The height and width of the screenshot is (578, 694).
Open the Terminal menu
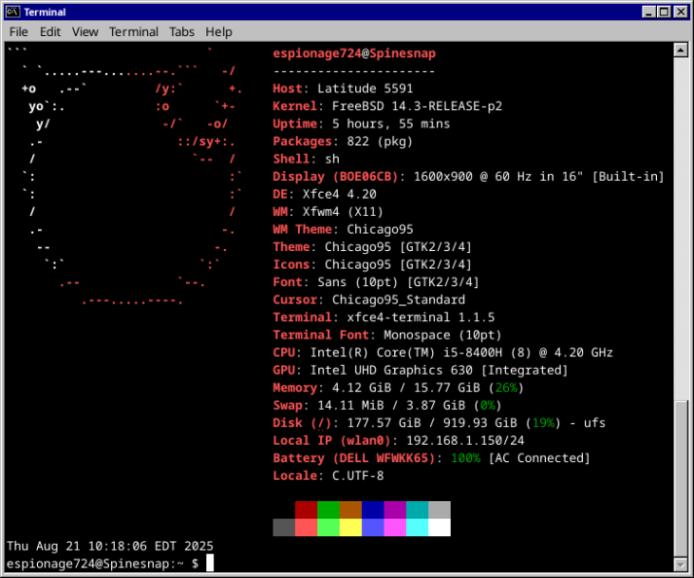point(133,31)
